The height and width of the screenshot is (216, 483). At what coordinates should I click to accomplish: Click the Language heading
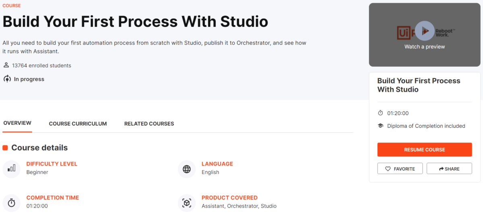(x=217, y=164)
